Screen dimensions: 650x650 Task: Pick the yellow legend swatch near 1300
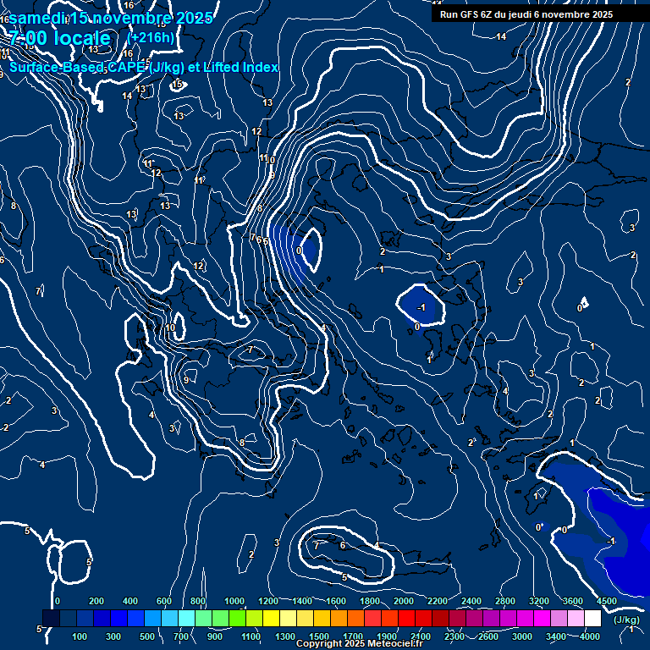(288, 619)
